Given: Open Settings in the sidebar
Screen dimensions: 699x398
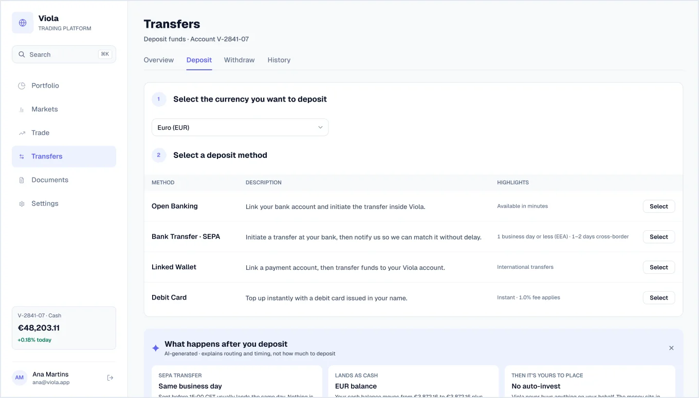Looking at the screenshot, I should pyautogui.click(x=64, y=204).
